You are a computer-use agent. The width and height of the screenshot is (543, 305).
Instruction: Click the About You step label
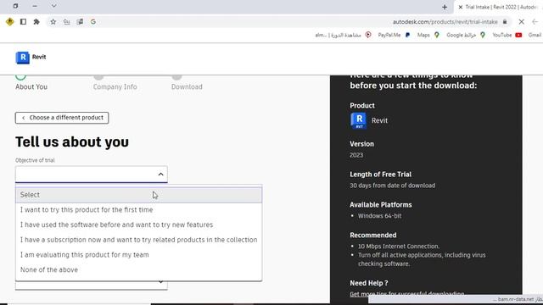[x=31, y=86]
